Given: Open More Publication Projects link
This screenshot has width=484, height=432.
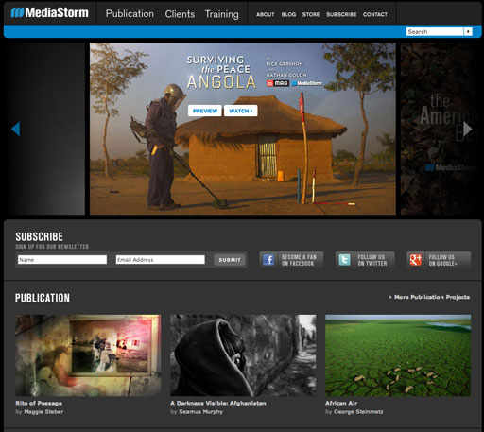Looking at the screenshot, I should (429, 297).
